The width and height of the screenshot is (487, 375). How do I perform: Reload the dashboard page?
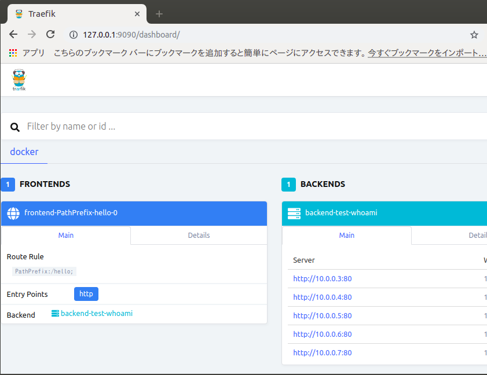[x=50, y=34]
